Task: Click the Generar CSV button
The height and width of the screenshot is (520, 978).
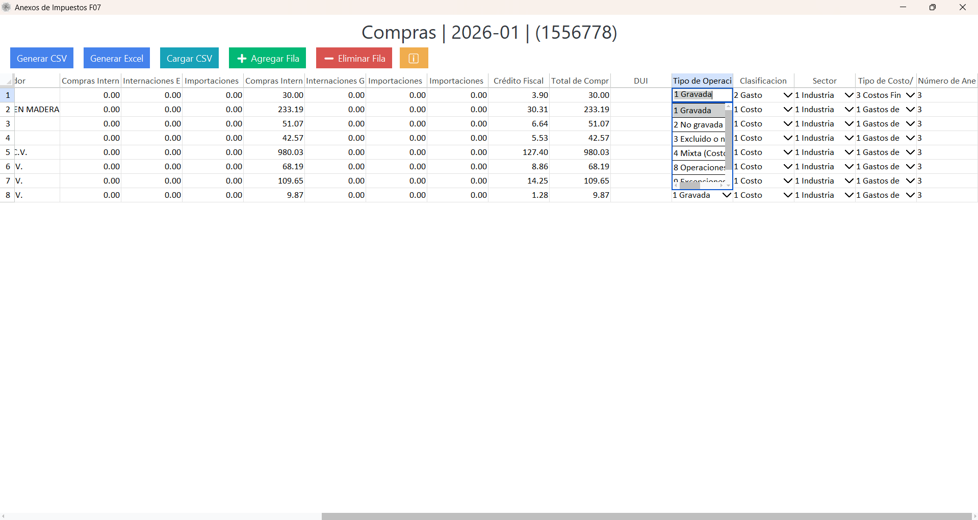Action: (42, 58)
